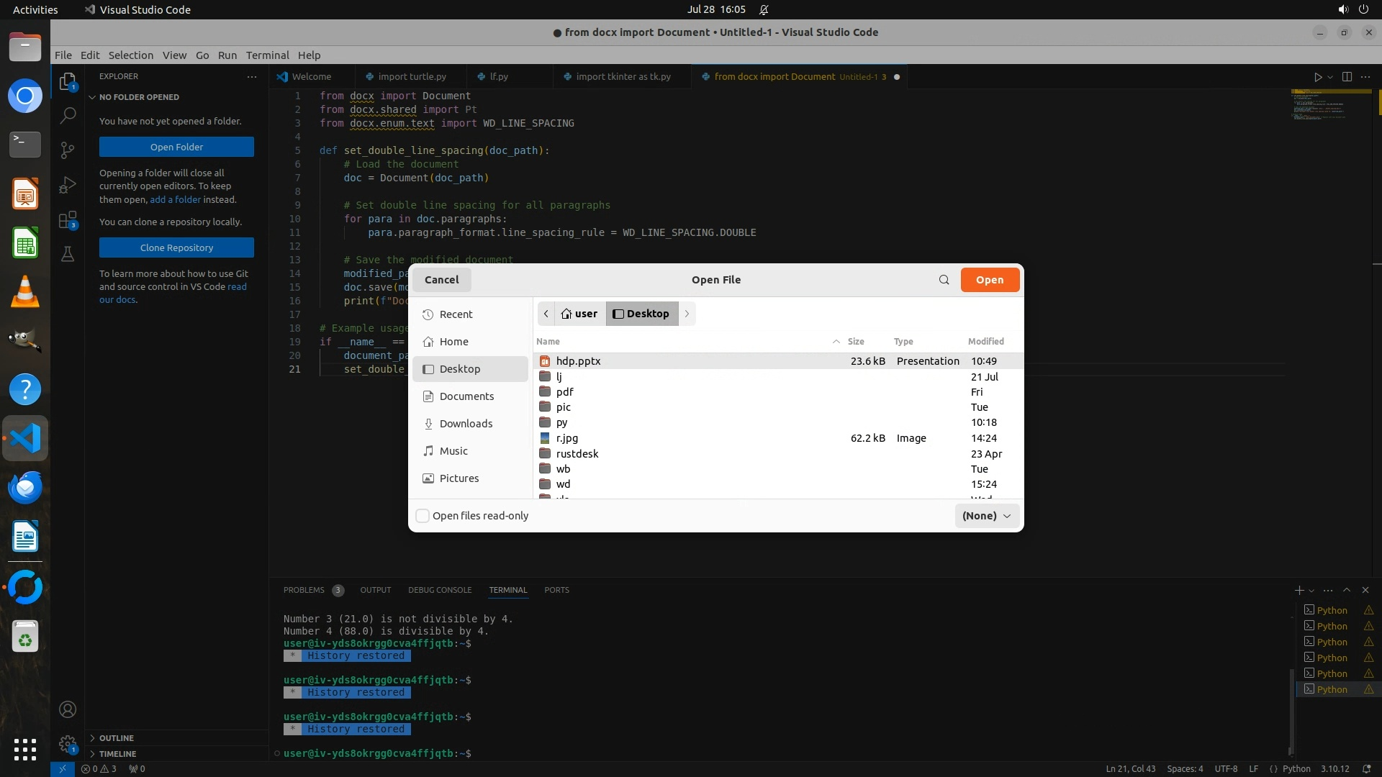Click search magnifier in Open File dialog

[944, 280]
